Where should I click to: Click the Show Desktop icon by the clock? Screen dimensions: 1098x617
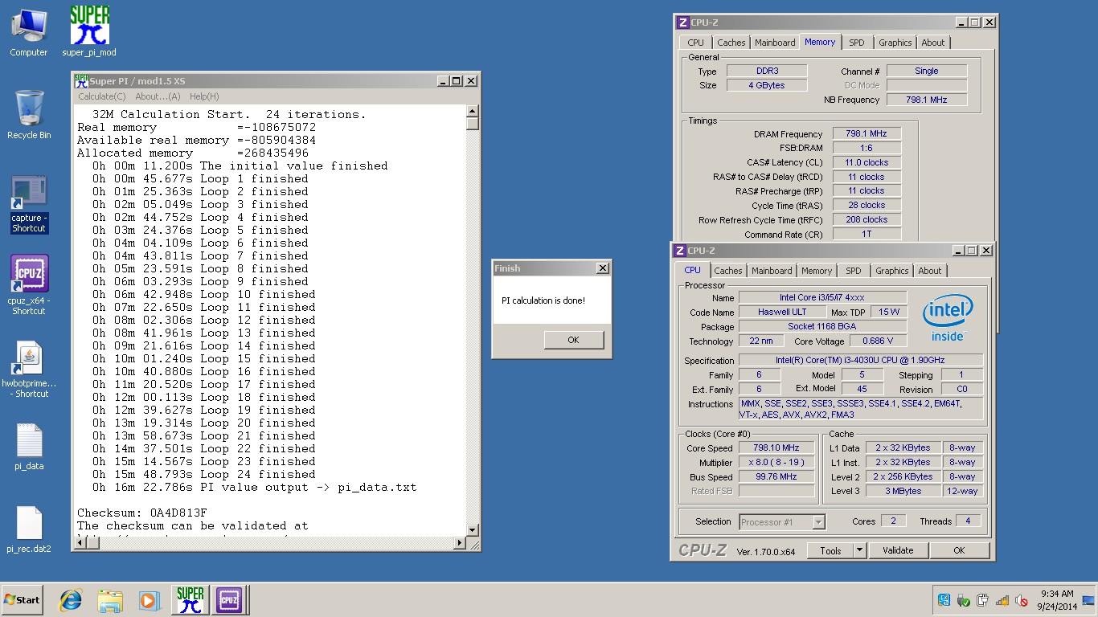point(1088,600)
